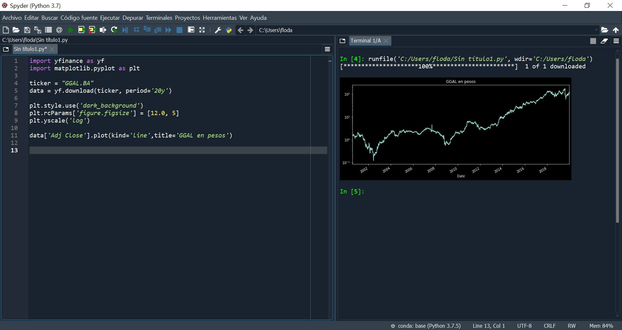The width and height of the screenshot is (622, 330).
Task: Click line number 11 in the gutter
Action: click(14, 136)
